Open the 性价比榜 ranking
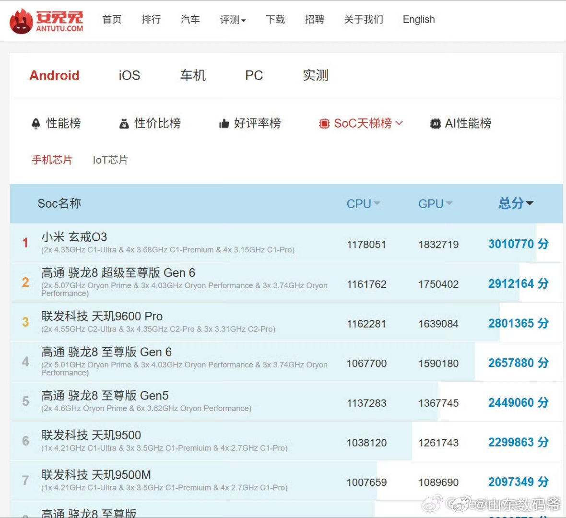Screen dimensions: 566x518 coord(157,123)
